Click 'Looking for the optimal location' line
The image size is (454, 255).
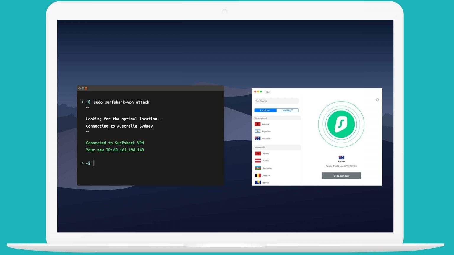[x=124, y=119]
